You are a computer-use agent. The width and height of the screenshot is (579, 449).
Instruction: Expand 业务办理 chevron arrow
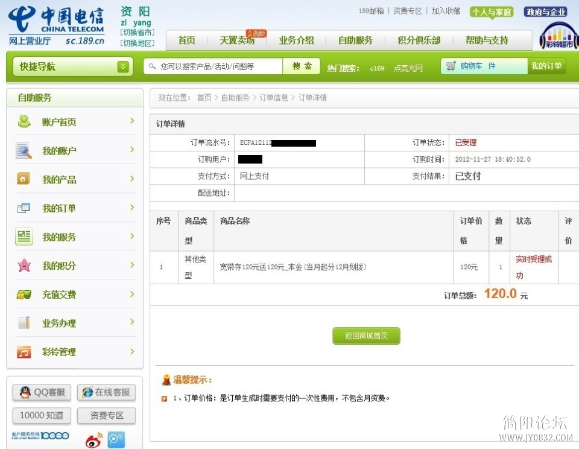(132, 322)
